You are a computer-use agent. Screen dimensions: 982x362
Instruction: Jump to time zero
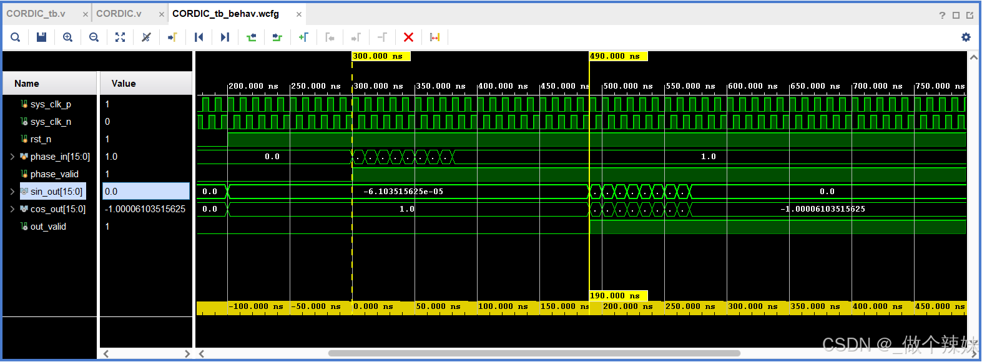point(199,37)
